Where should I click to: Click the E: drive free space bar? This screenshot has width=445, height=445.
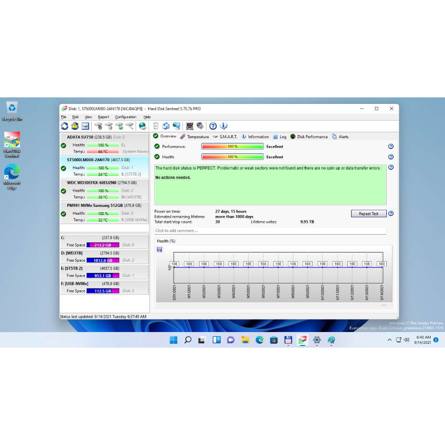(103, 276)
